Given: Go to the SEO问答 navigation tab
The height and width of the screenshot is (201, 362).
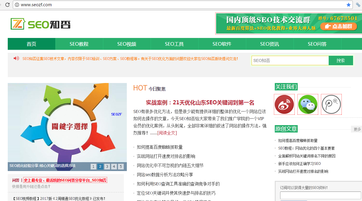Looking at the screenshot, I should (317, 44).
